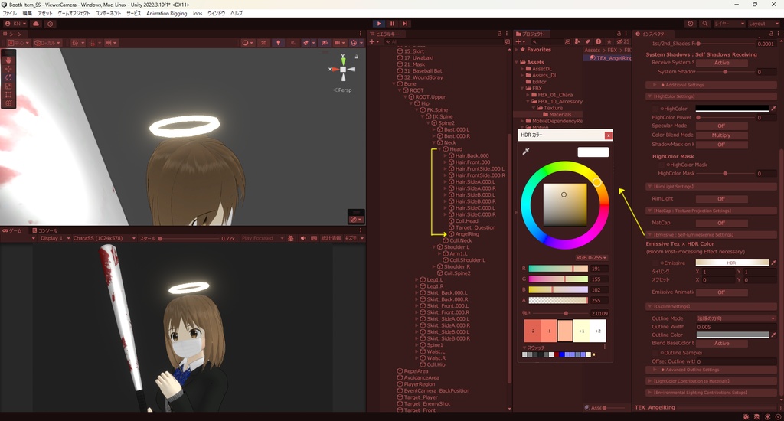Toggle the pivot center mode dropdown

click(x=18, y=43)
